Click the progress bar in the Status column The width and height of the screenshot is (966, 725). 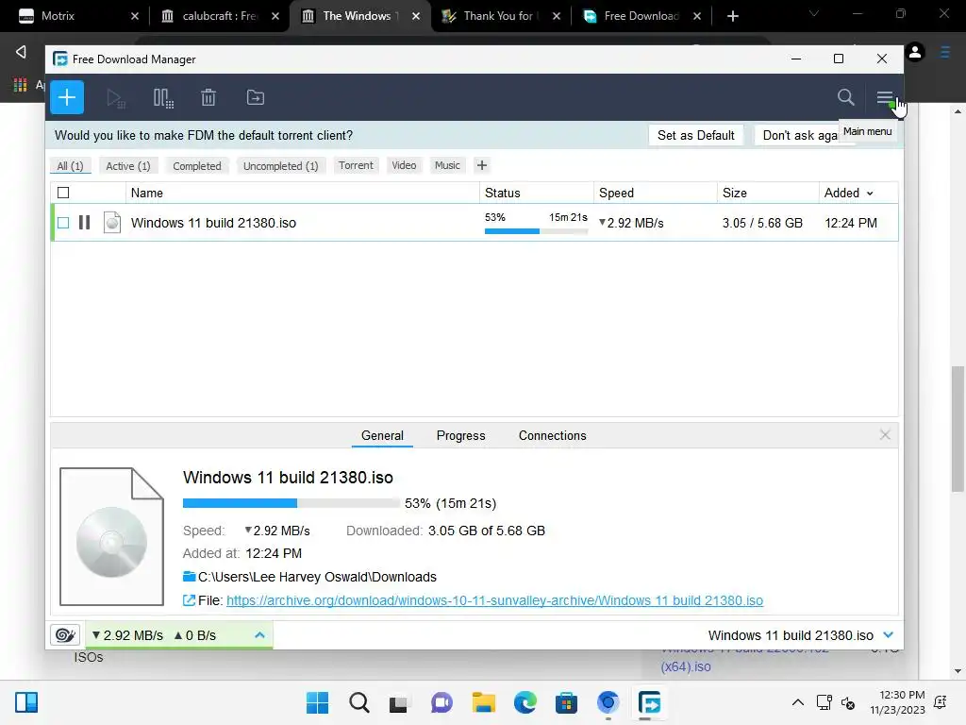[x=536, y=231]
